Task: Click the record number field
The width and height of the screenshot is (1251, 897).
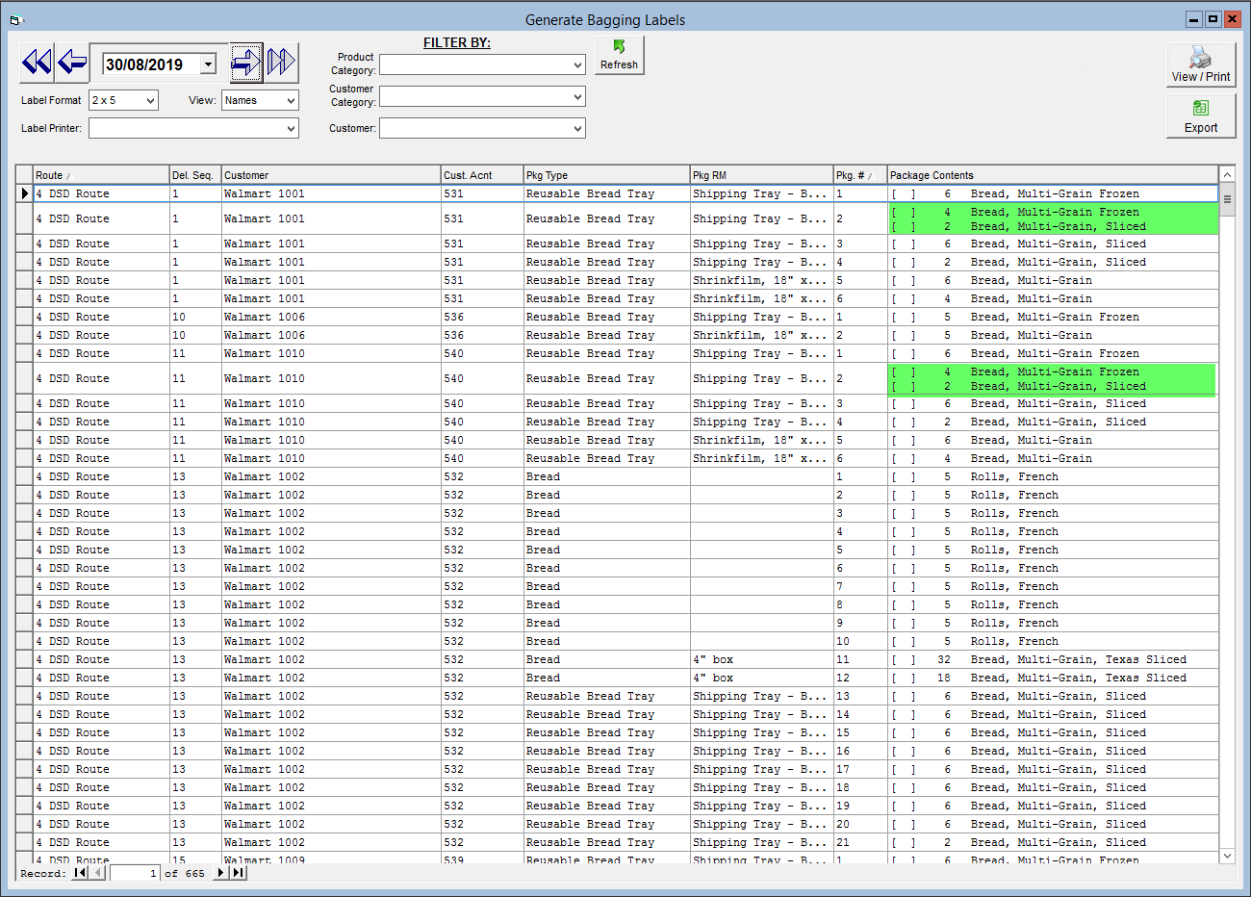Action: [x=135, y=873]
